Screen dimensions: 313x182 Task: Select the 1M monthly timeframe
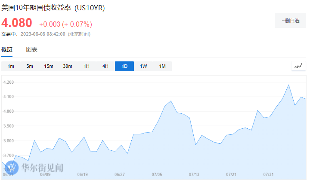coord(162,66)
